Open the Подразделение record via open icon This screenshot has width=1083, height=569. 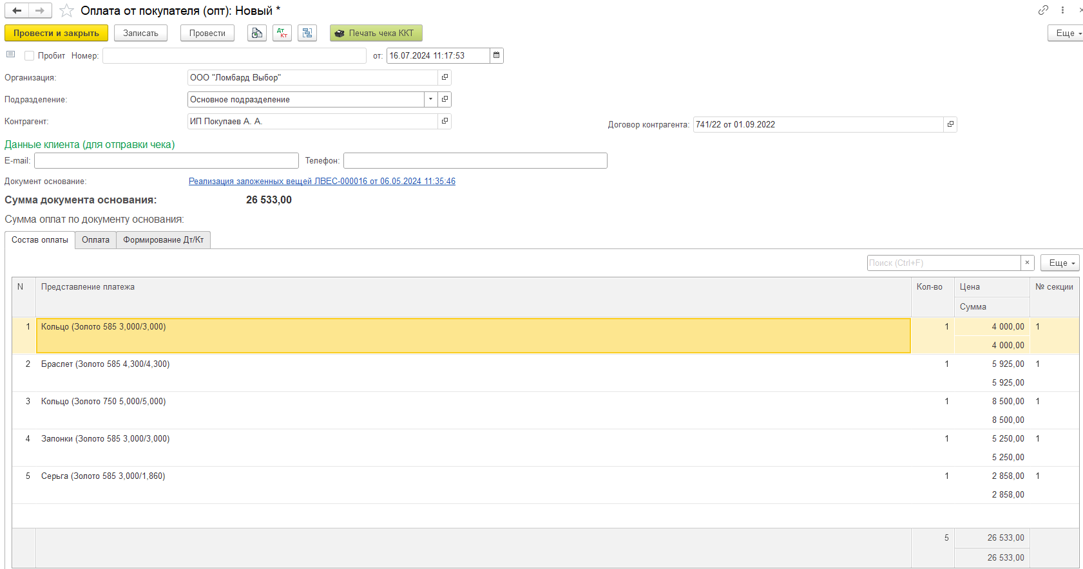pos(445,99)
